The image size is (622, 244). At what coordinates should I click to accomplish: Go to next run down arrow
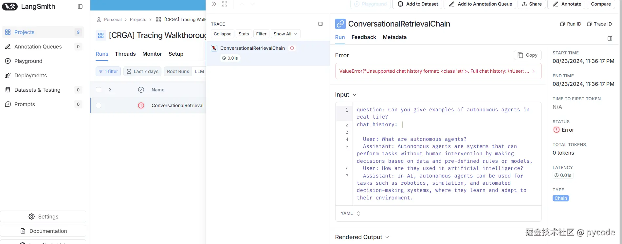252,4
